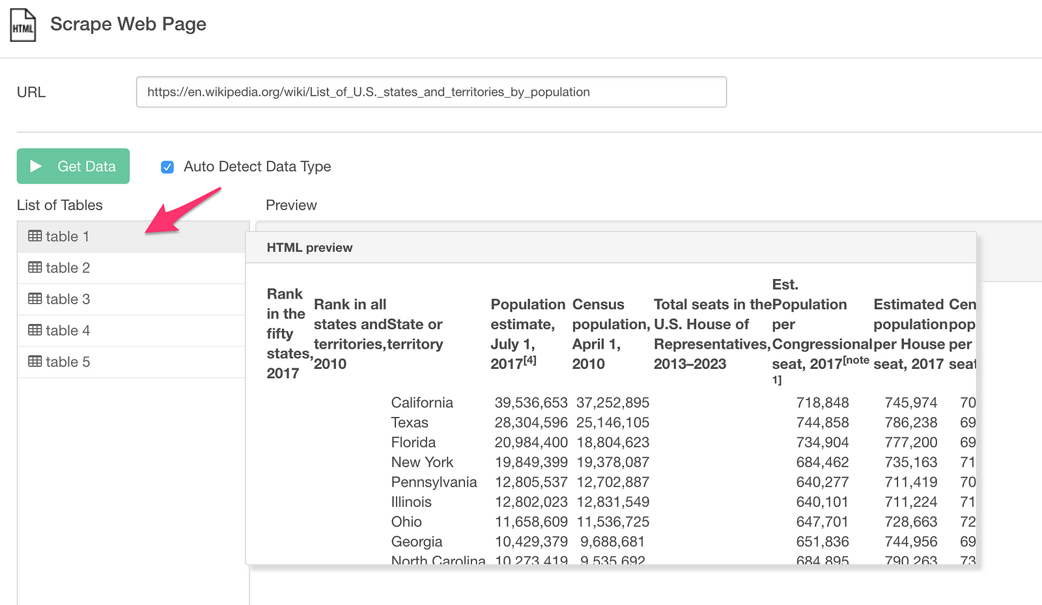1042x605 pixels.
Task: Click the 744,858 per-seat value
Action: point(823,423)
